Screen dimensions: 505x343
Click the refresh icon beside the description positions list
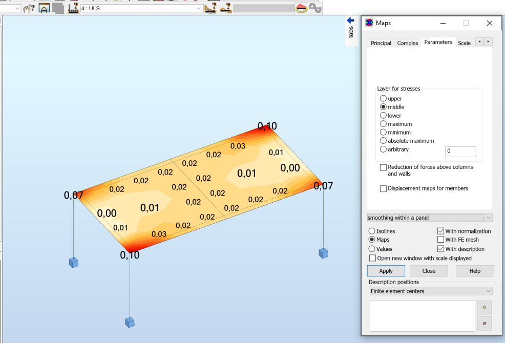tap(484, 307)
